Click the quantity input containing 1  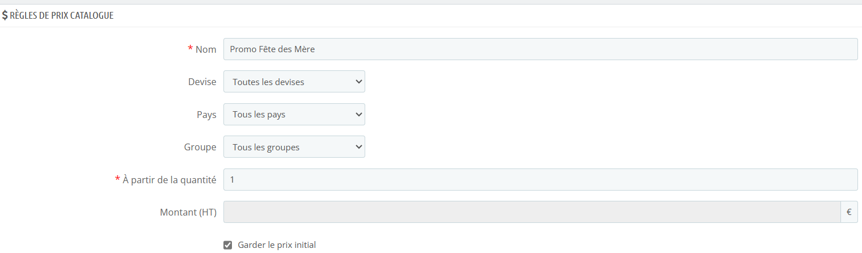(540, 180)
